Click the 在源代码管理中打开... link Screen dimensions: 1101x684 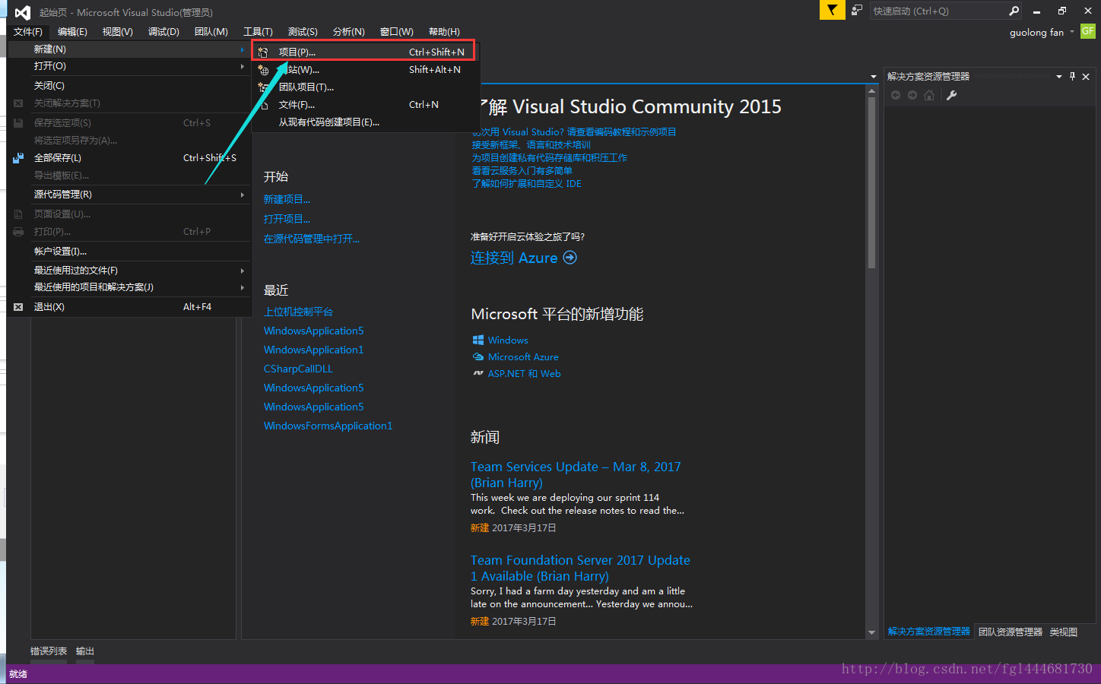[312, 239]
